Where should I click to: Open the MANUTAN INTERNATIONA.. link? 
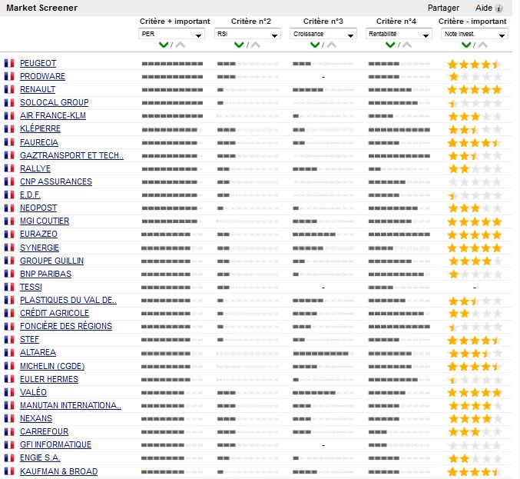(71, 405)
